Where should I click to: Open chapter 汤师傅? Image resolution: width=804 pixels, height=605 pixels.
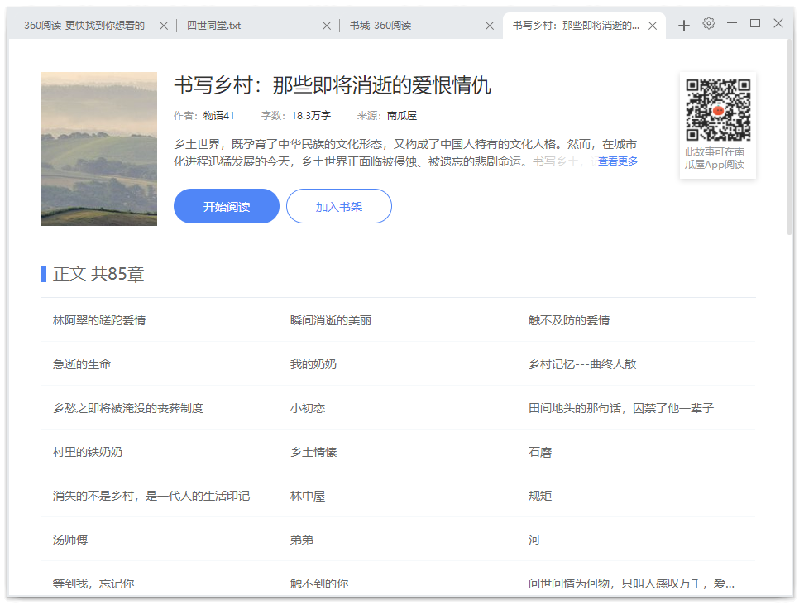71,539
